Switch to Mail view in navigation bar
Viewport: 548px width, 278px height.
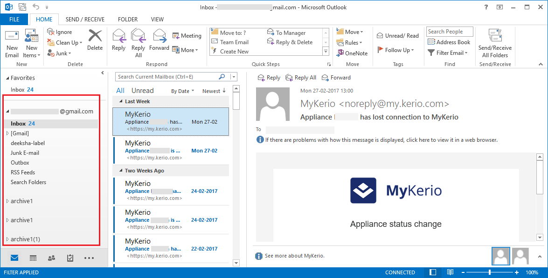point(14,258)
